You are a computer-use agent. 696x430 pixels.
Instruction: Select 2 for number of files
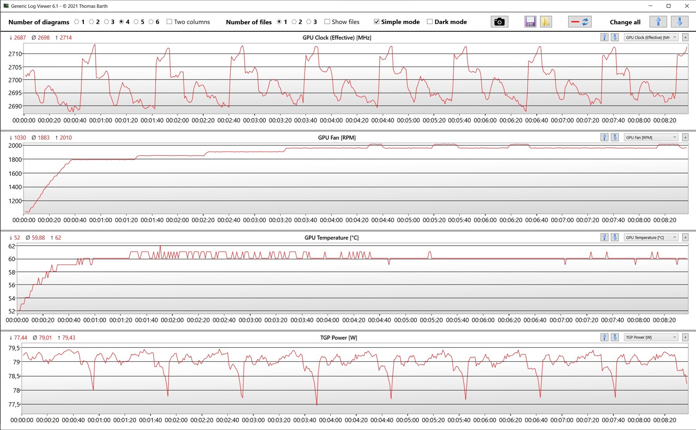pos(294,22)
